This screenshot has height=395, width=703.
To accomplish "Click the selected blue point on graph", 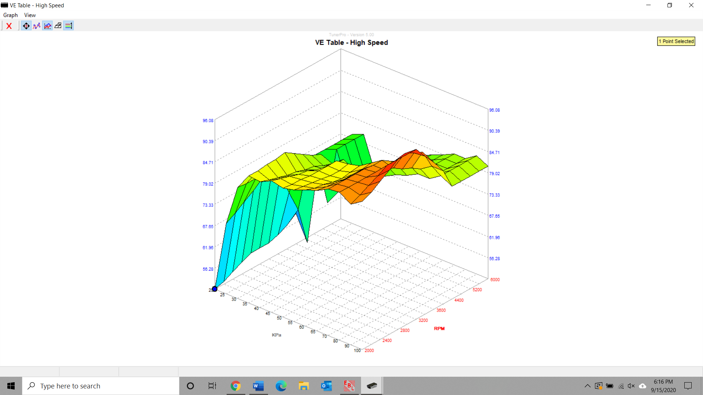I will 215,289.
